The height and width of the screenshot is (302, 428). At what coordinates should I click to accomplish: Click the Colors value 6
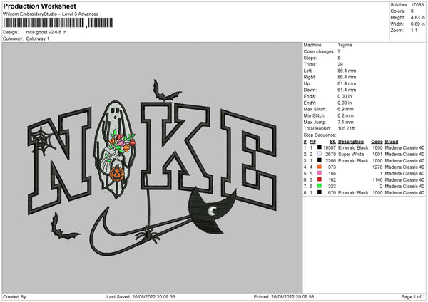[x=412, y=11]
